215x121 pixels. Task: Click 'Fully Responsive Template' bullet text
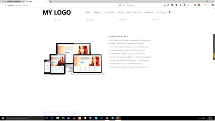pos(131,40)
